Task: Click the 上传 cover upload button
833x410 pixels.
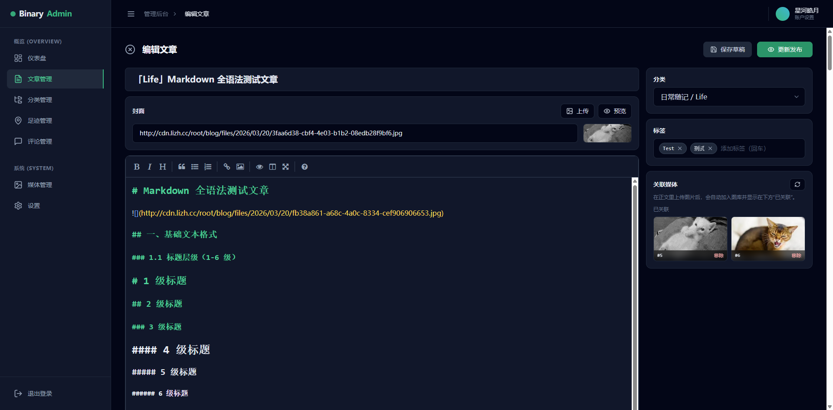Action: click(577, 111)
